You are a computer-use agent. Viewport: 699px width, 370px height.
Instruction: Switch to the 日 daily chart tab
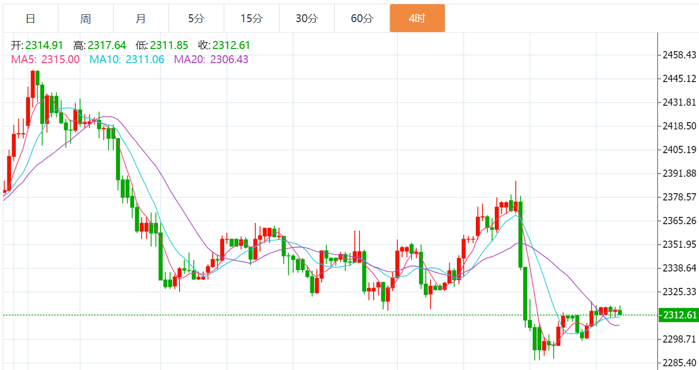(x=31, y=18)
